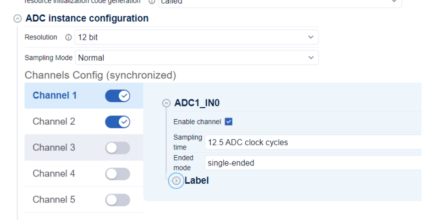Switch to the Channel 3 tab

(x=54, y=148)
